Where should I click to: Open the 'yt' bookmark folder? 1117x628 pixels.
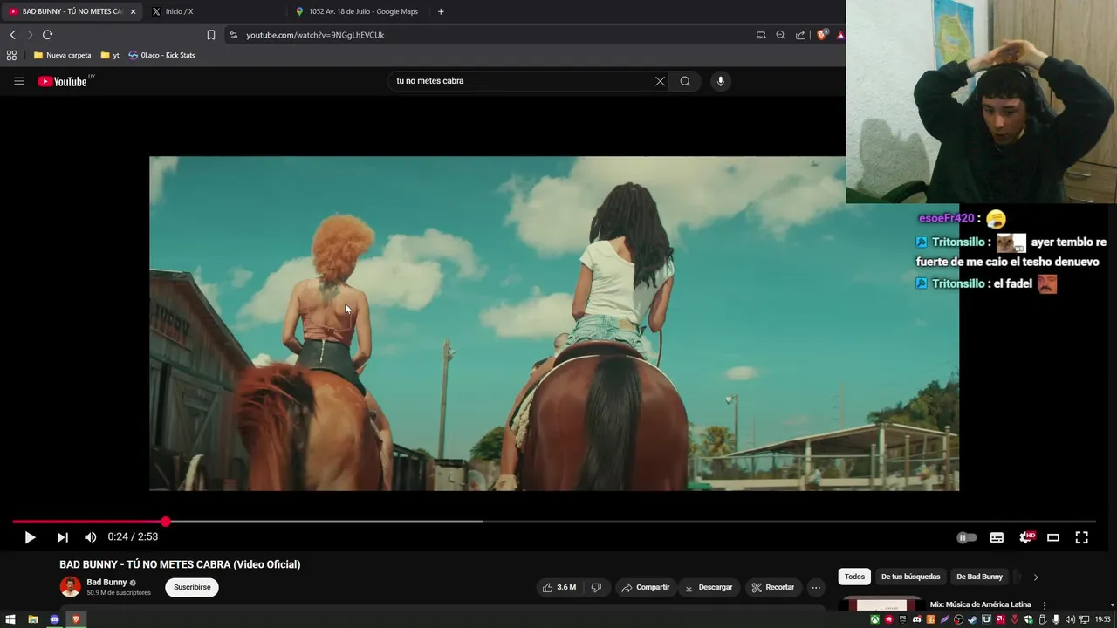pos(110,55)
